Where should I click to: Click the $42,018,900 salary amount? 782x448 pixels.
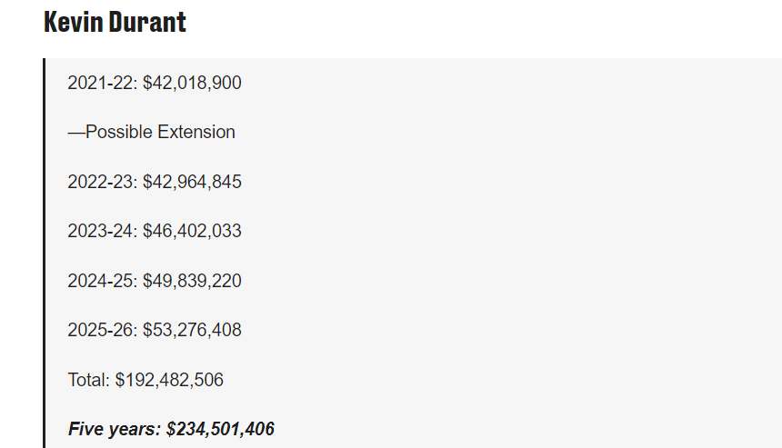pos(192,84)
